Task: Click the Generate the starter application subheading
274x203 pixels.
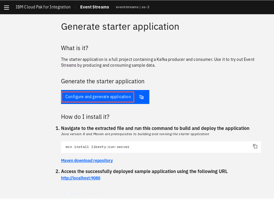Action: click(x=103, y=81)
